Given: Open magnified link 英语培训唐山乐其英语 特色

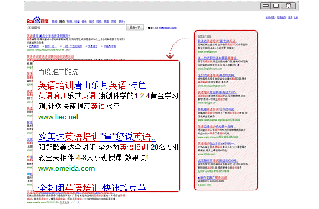Looking at the screenshot, I should point(95,85).
